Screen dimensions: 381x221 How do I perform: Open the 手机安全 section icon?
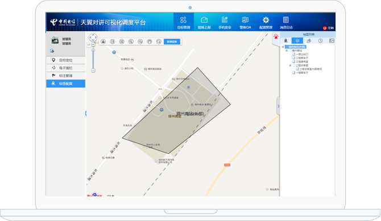[x=225, y=20]
